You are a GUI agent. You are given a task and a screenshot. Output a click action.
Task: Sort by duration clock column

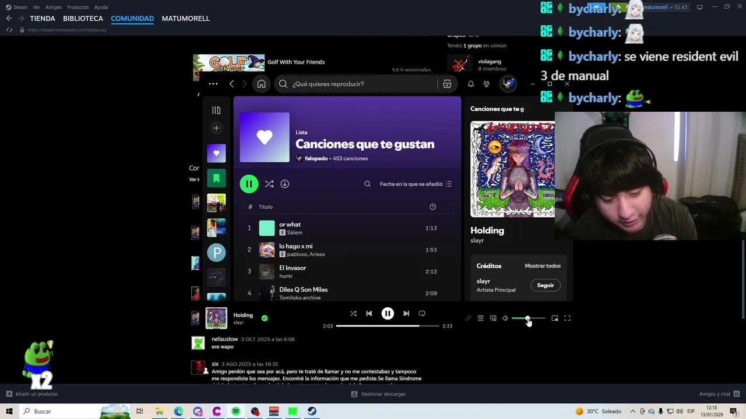pyautogui.click(x=432, y=207)
